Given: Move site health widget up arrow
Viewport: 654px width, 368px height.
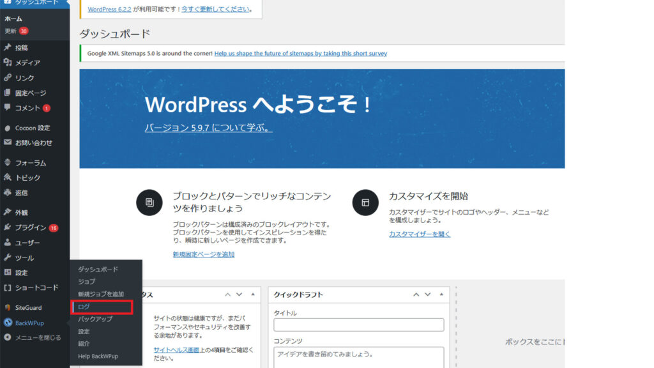Looking at the screenshot, I should 228,295.
